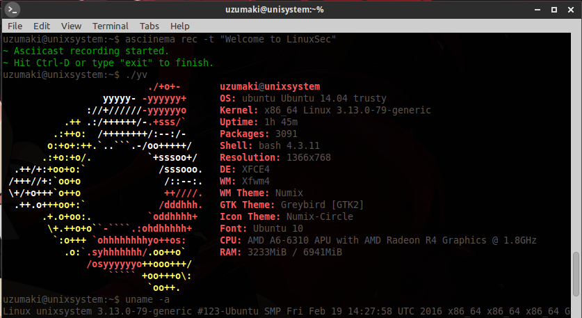582x318 pixels.
Task: Click the Kernel line 3.13.0-79-generic
Action: 325,111
